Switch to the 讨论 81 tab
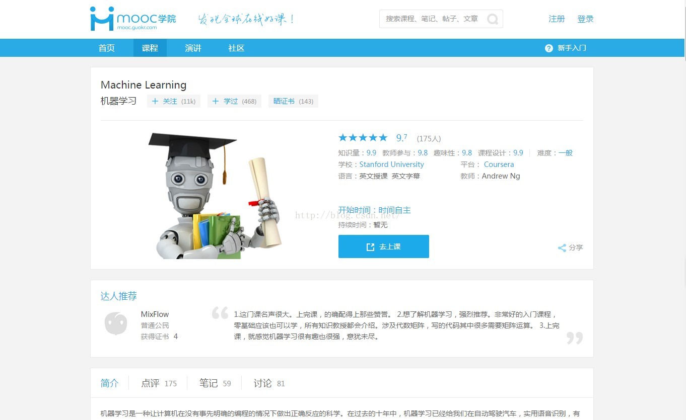The width and height of the screenshot is (686, 420). pyautogui.click(x=269, y=383)
